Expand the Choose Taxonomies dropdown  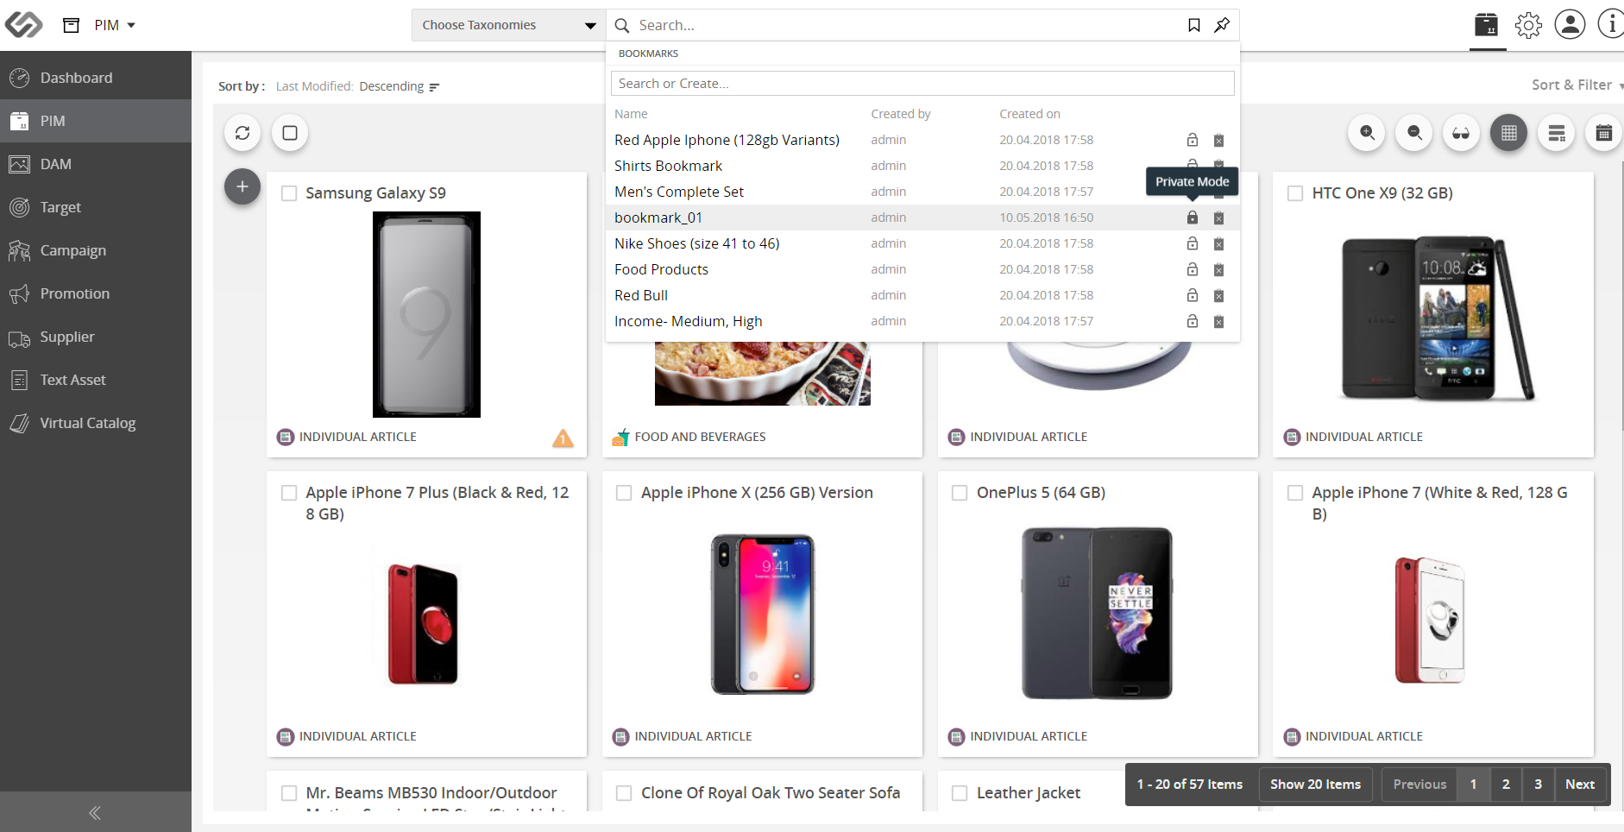[x=509, y=25]
